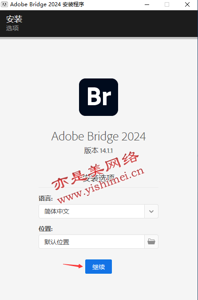Open the folder browse icon for location
Screen dimensions: 198x300
151,242
